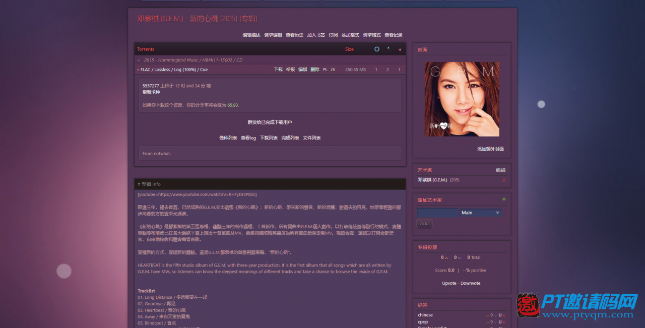Remove artist 邓紫棋 (G.E.M.) with the red X
The width and height of the screenshot is (645, 328).
click(503, 180)
